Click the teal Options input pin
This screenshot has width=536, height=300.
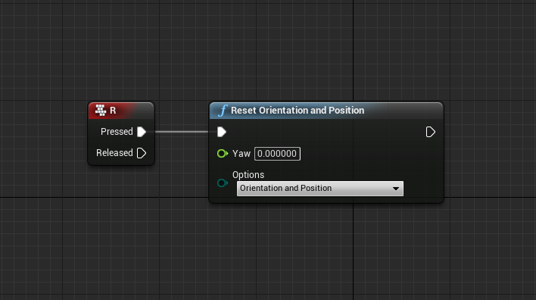223,183
